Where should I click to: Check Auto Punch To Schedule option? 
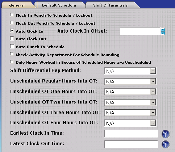12,46
